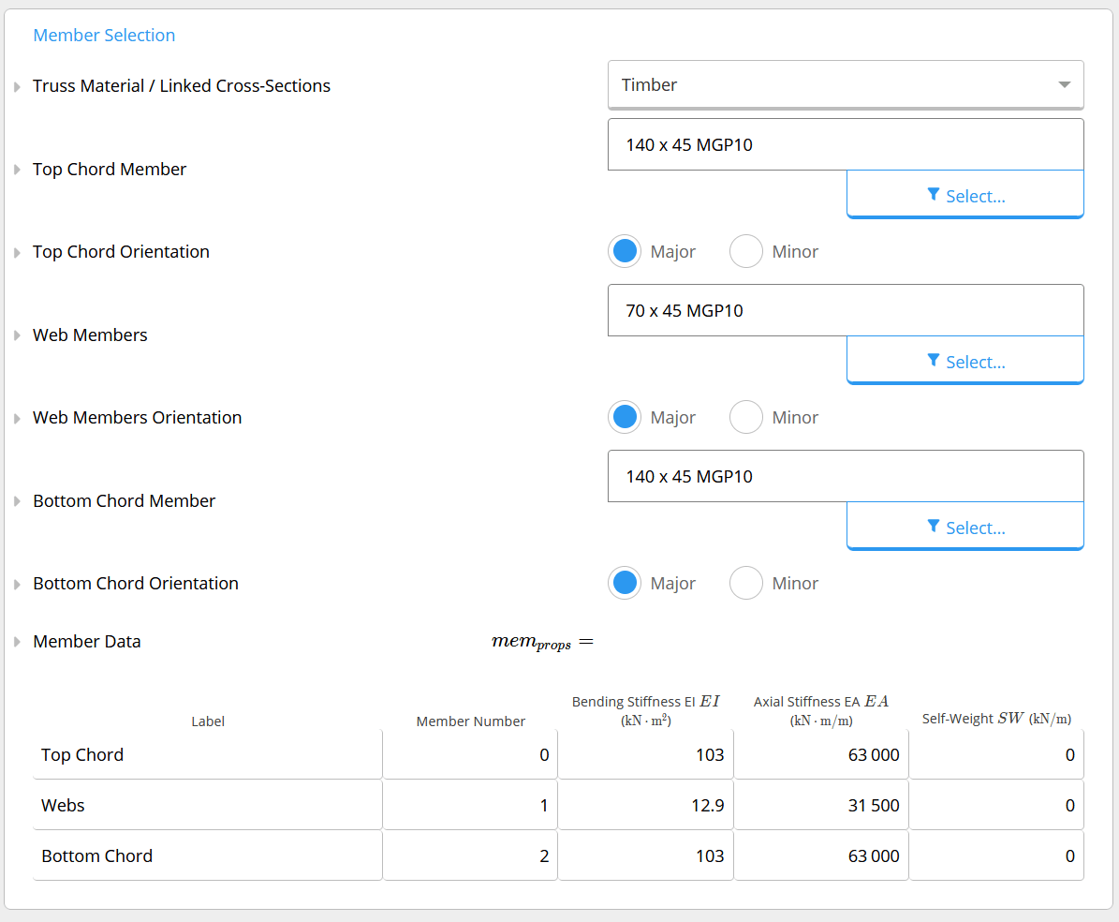
Task: Click Select button for Bottom Chord Member
Action: click(x=964, y=527)
